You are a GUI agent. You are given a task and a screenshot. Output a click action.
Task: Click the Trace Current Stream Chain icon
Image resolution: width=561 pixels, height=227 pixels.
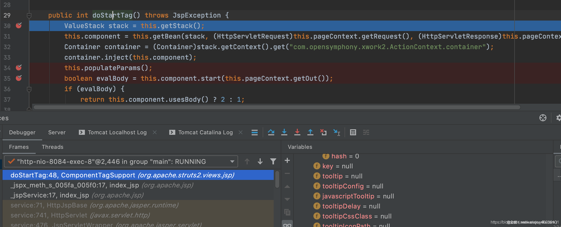point(366,132)
